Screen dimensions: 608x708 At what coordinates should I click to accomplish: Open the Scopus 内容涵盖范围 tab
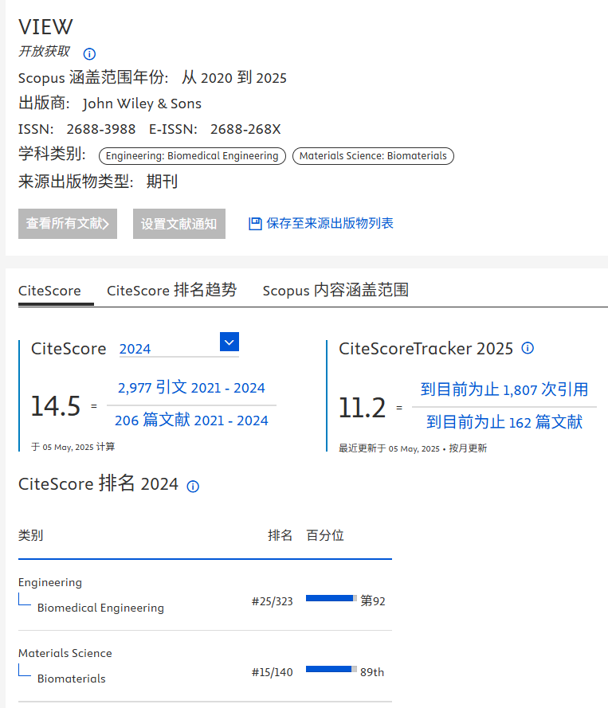335,291
